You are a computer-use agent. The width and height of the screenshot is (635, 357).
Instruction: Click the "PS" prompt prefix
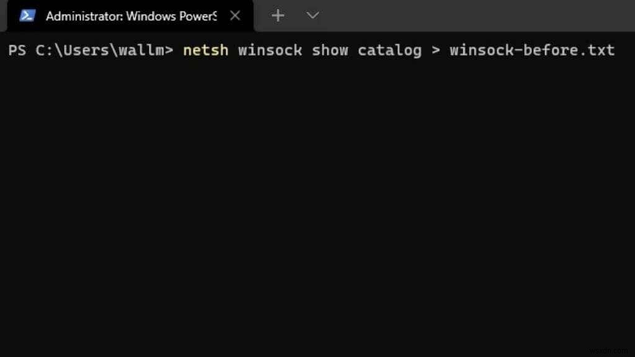tap(17, 50)
